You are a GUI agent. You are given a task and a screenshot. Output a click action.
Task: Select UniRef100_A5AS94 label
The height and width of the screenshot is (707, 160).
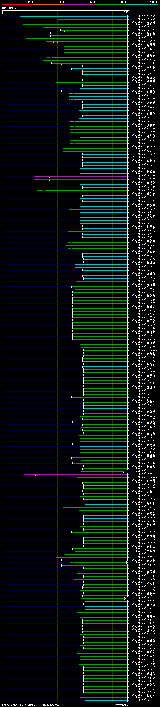pos(143,60)
